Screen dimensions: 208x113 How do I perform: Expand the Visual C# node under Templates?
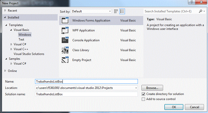(11, 44)
